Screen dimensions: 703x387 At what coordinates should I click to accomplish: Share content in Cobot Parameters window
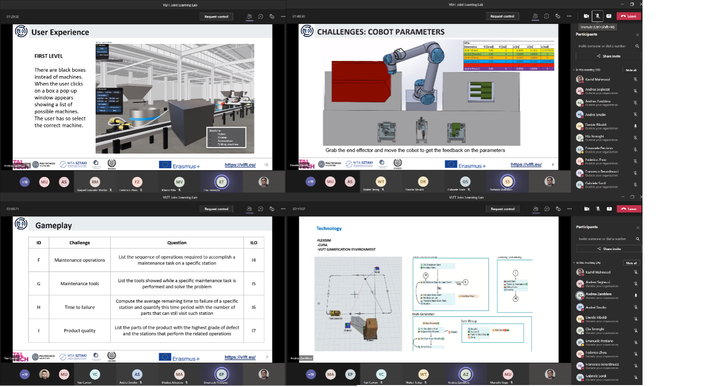tap(609, 16)
